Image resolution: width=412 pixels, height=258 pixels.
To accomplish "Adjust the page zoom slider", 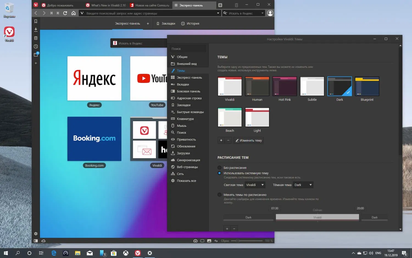I will (x=247, y=241).
